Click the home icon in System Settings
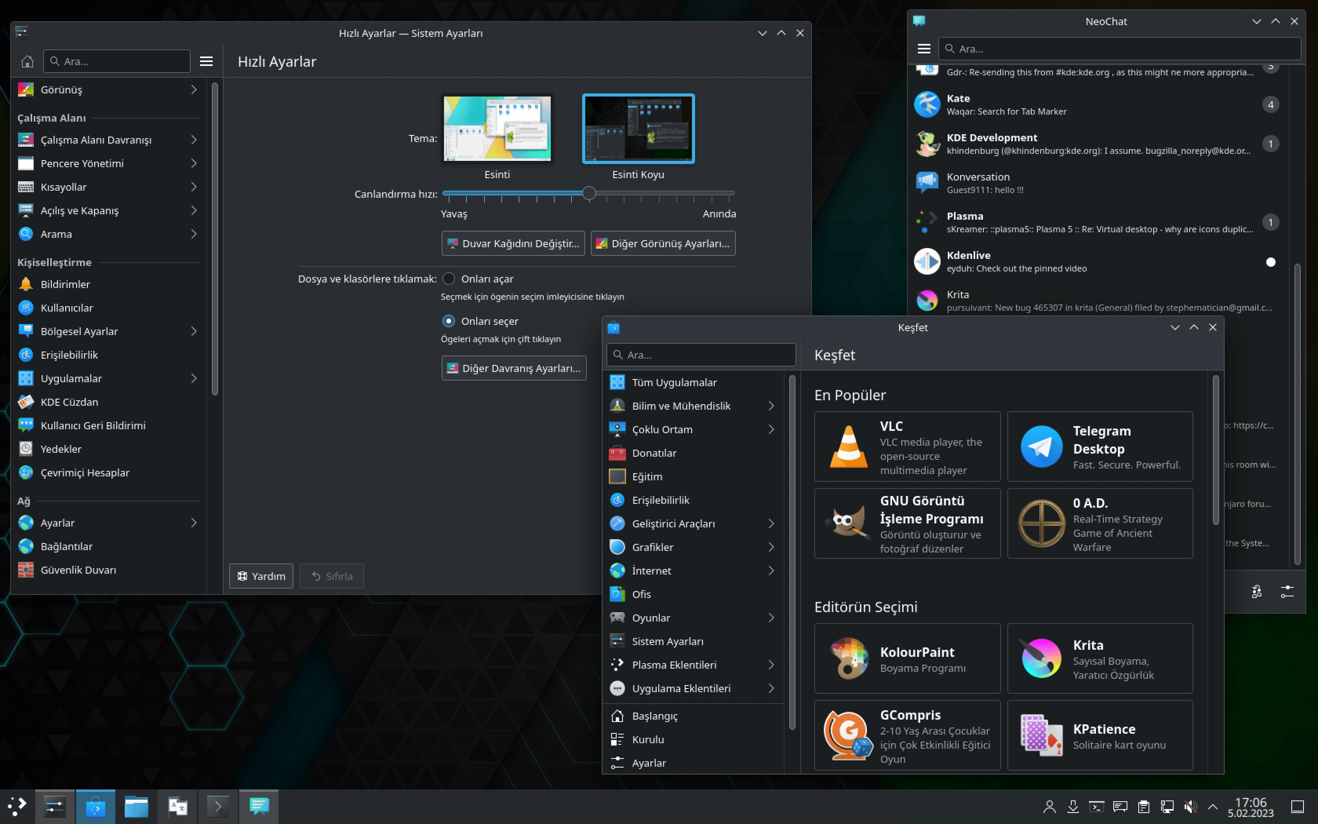 [x=27, y=61]
